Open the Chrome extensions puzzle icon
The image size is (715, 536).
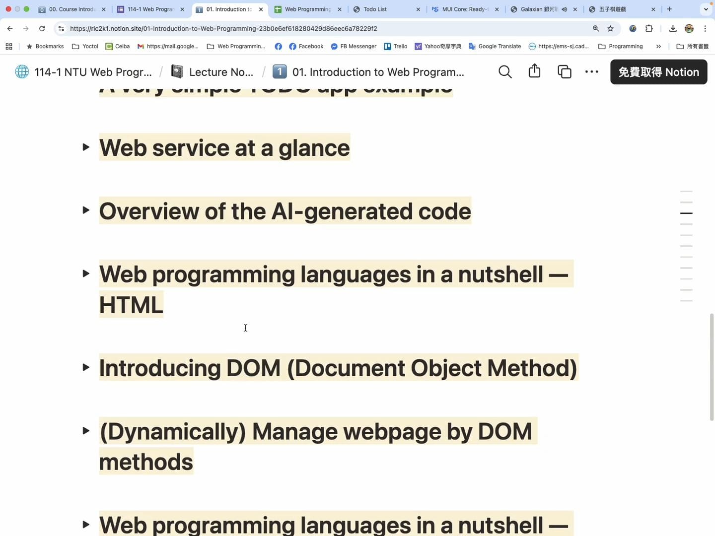pos(649,29)
